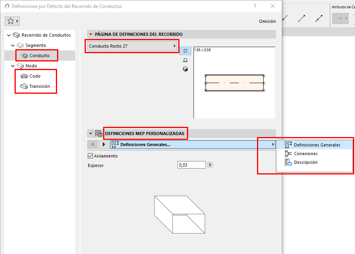The height and width of the screenshot is (254, 355).
Task: Select the 2D plan preview icon
Action: click(185, 51)
